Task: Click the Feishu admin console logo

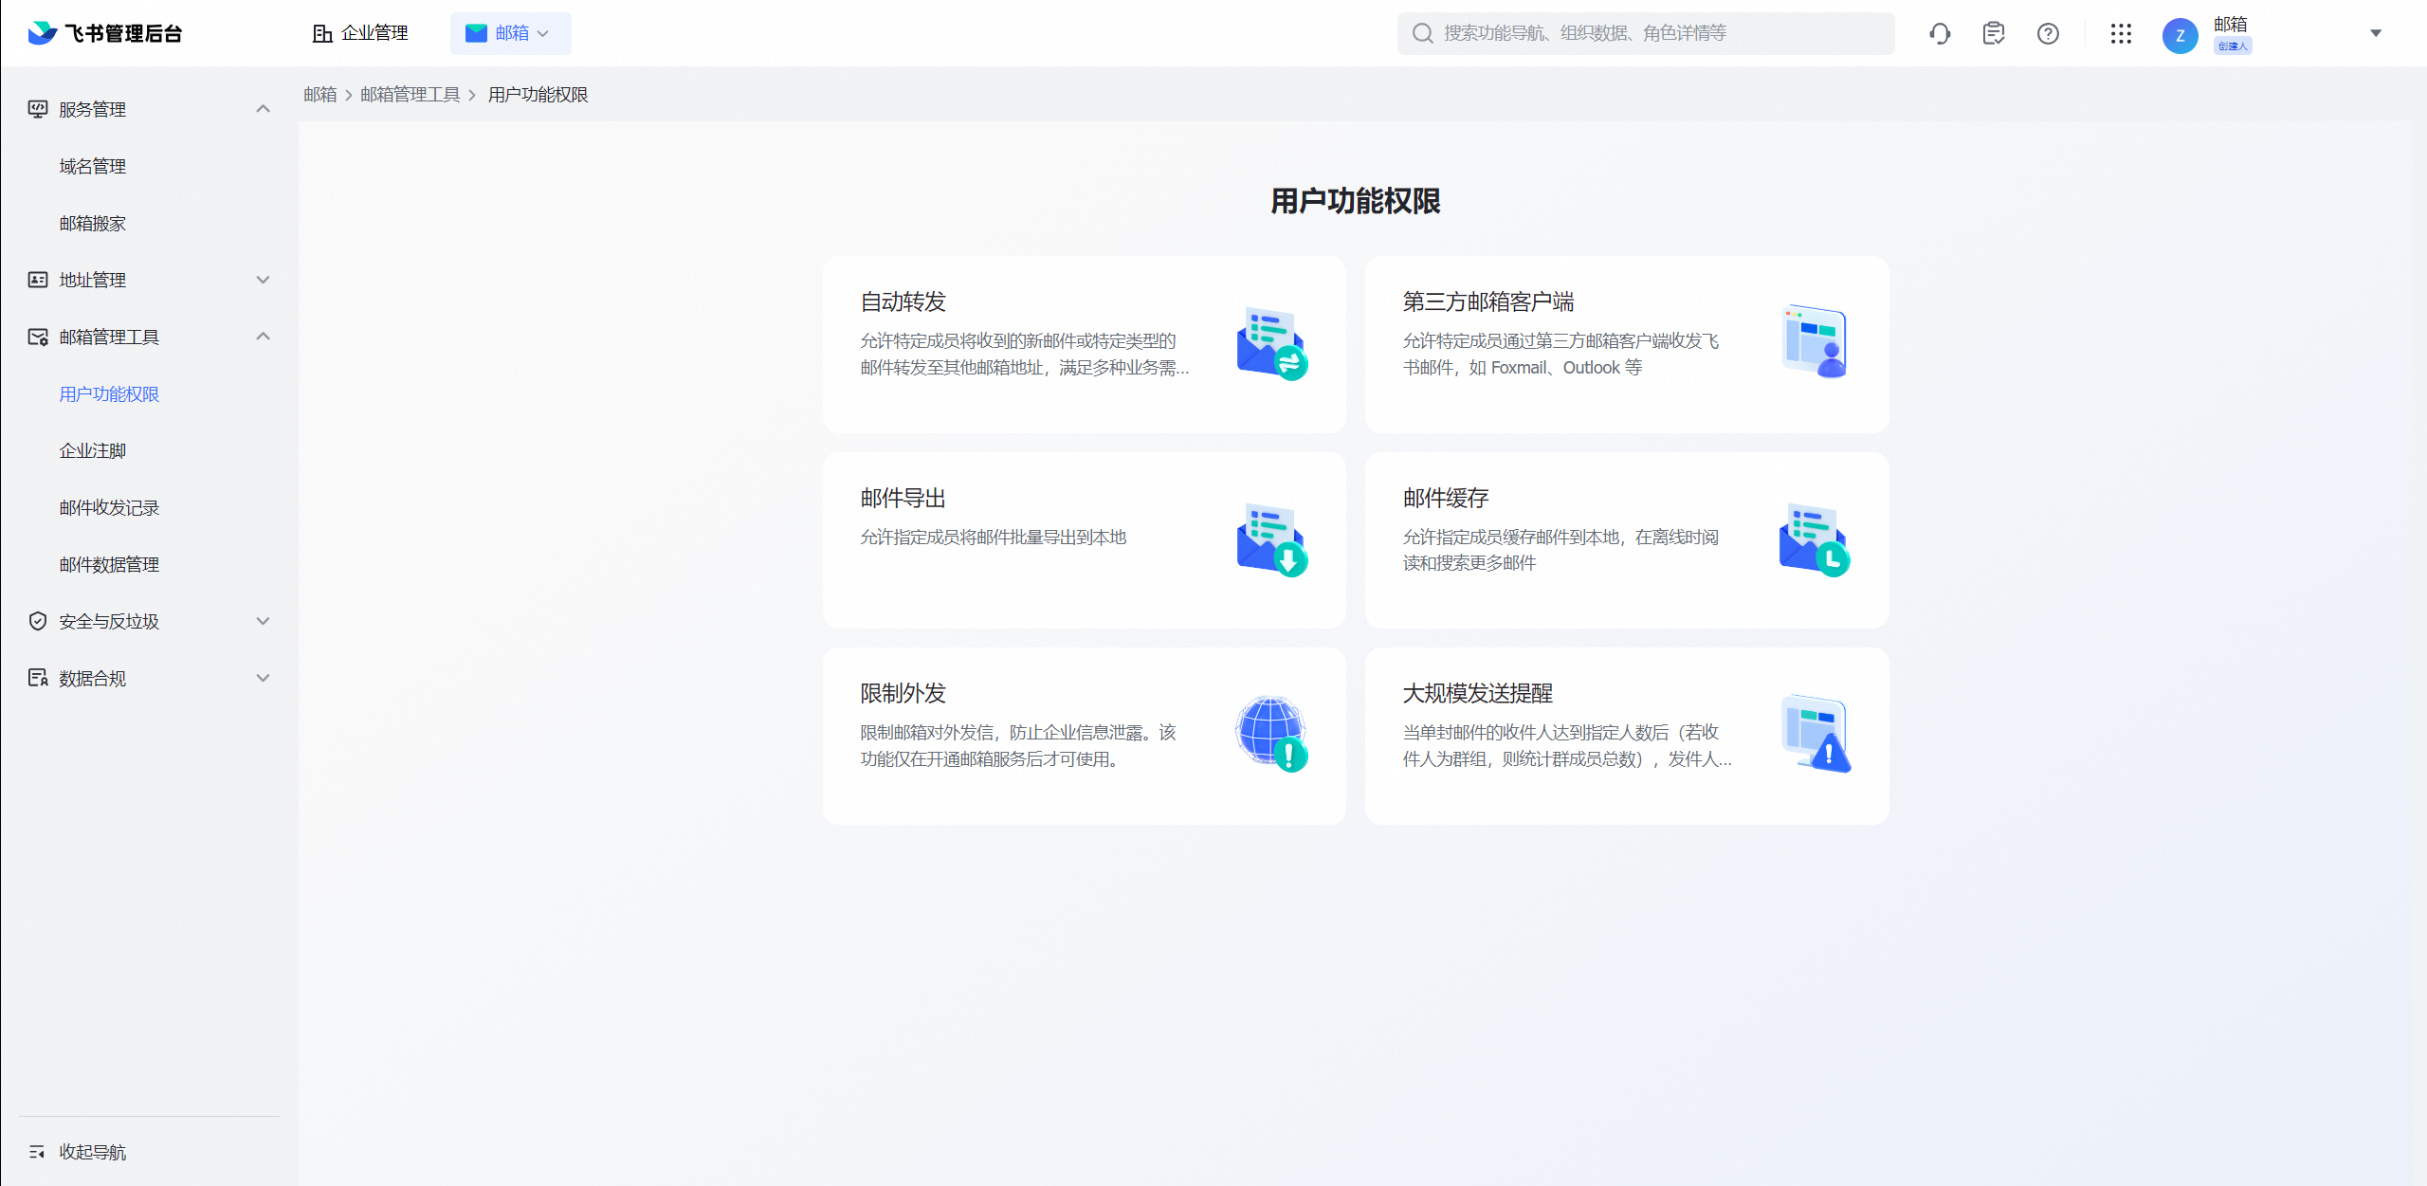Action: tap(104, 33)
